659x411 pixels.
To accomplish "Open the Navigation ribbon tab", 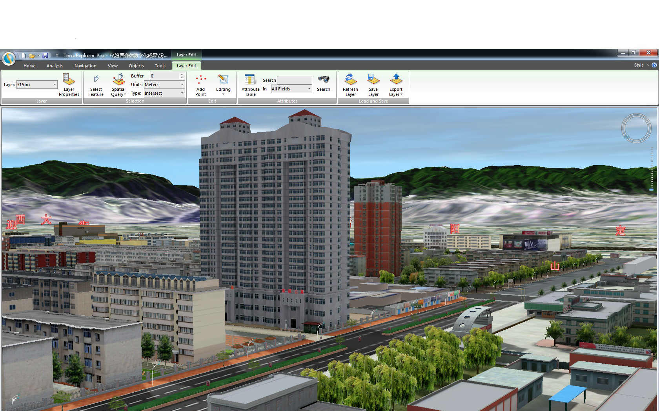I will coord(85,66).
